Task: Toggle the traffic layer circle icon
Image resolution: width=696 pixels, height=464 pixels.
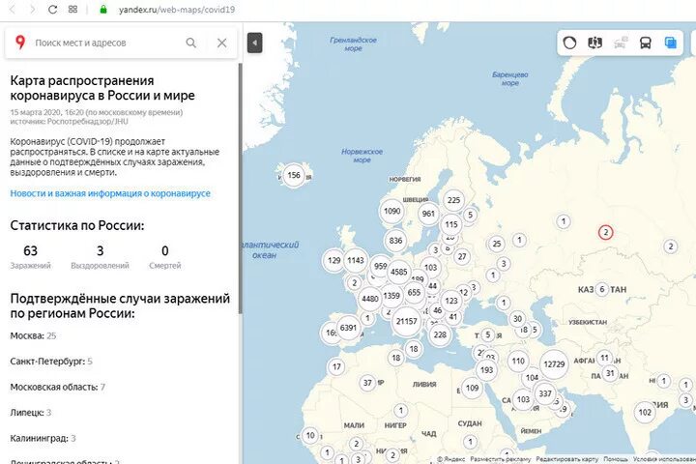Action: [x=569, y=43]
